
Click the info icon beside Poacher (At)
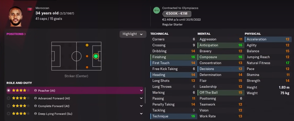(36, 91)
